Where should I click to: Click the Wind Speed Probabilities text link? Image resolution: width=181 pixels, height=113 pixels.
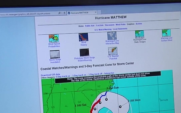54,45
